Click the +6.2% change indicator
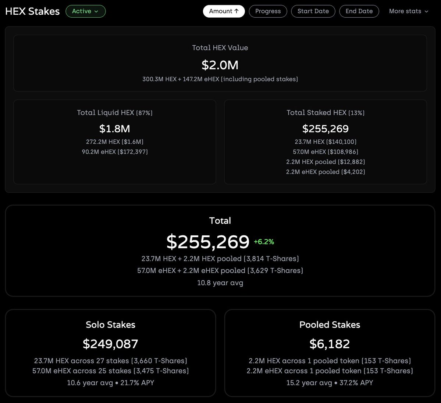Image resolution: width=441 pixels, height=403 pixels. [x=264, y=242]
